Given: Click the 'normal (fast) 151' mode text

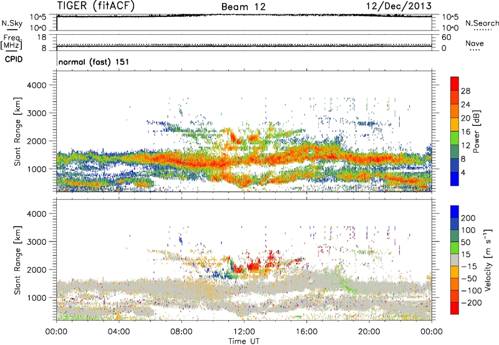Looking at the screenshot, I should click(x=94, y=62).
